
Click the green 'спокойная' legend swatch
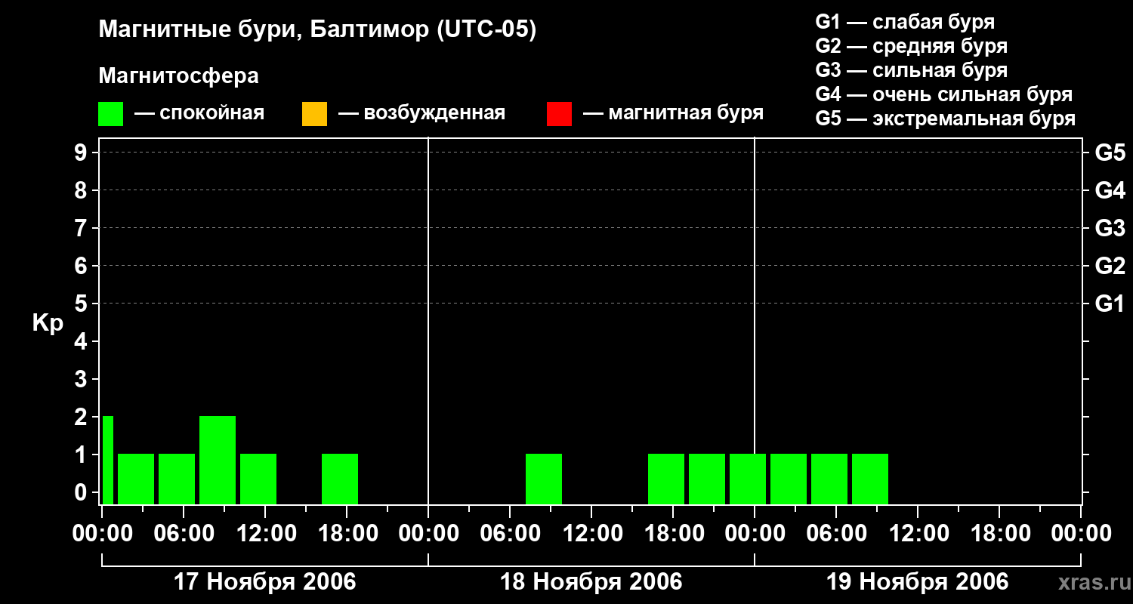(110, 114)
